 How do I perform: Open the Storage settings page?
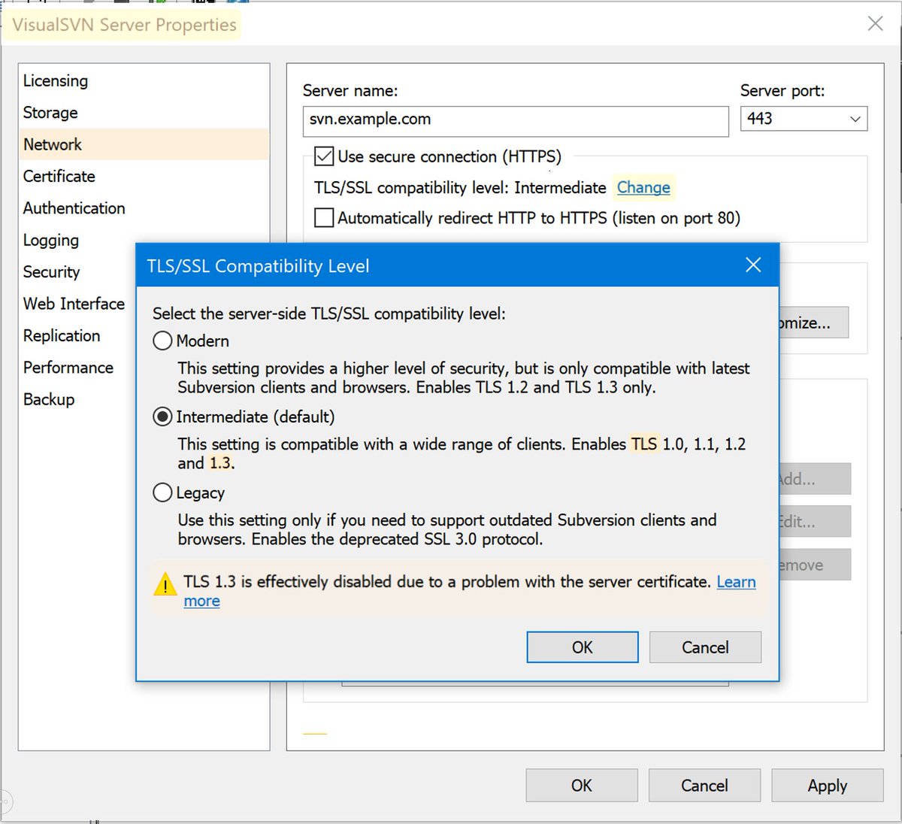click(143, 113)
